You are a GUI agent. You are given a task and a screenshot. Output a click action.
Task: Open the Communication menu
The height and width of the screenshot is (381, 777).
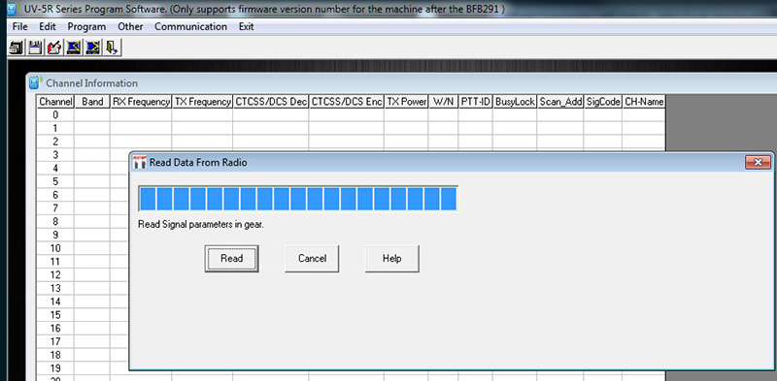pyautogui.click(x=190, y=27)
